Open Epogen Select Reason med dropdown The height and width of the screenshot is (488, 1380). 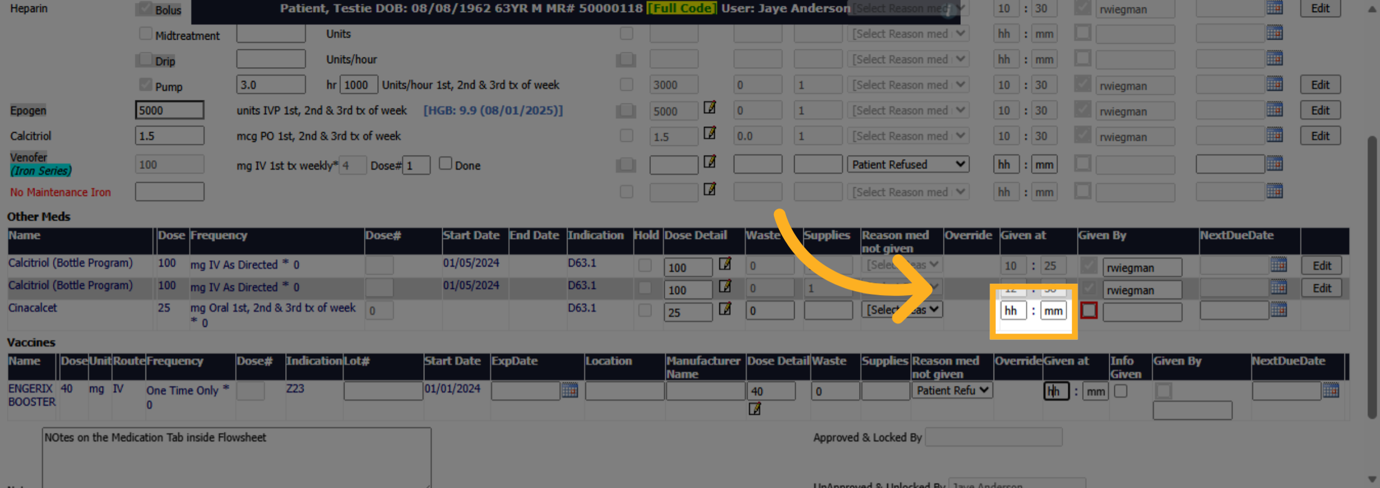coord(908,110)
